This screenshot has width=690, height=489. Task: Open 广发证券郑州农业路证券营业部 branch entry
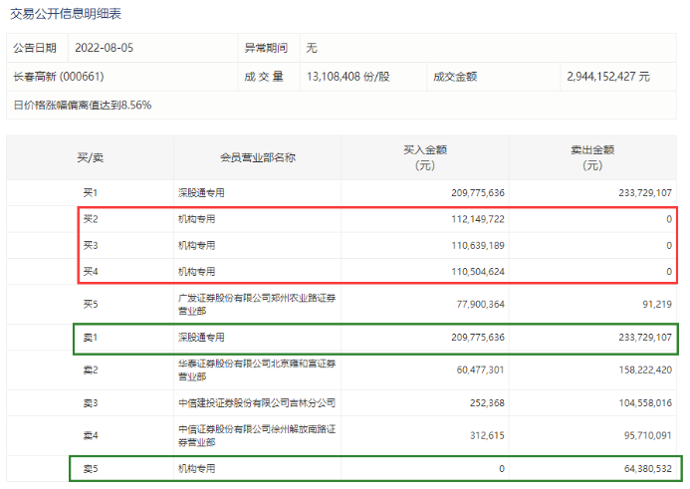[x=254, y=302]
